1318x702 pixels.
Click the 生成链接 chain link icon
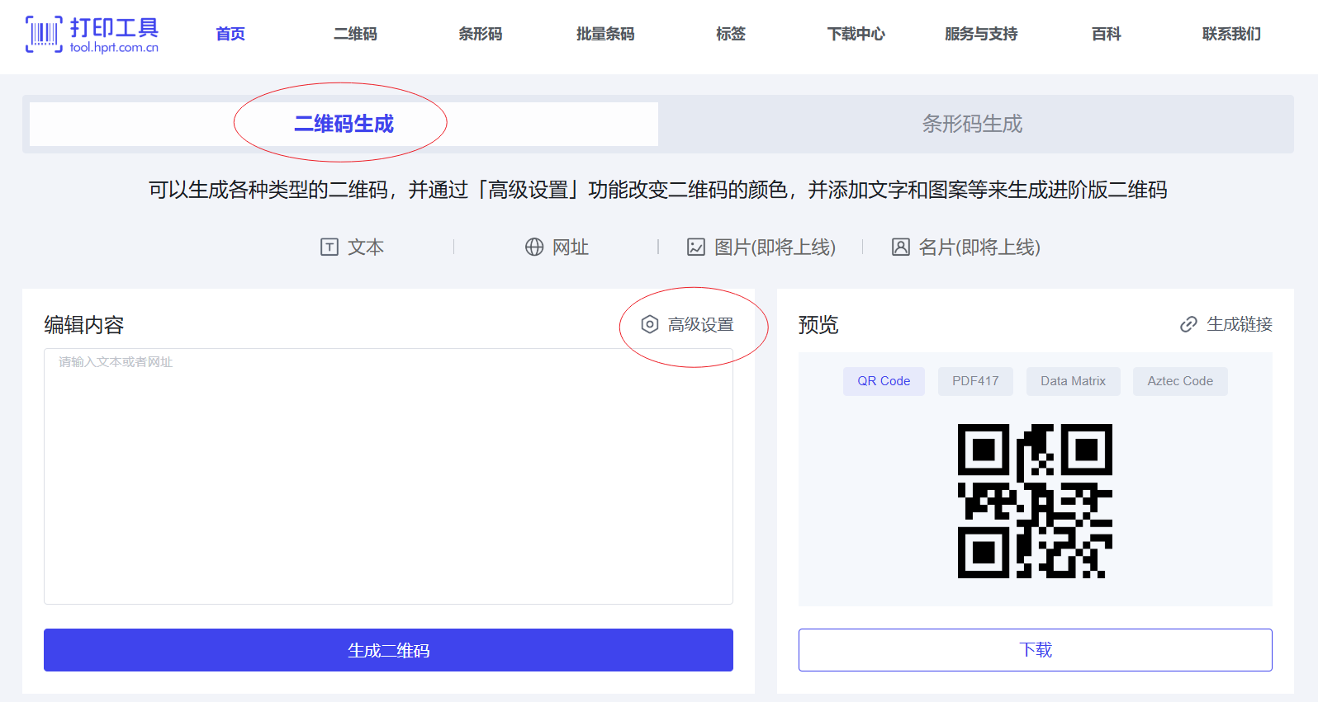pos(1188,324)
